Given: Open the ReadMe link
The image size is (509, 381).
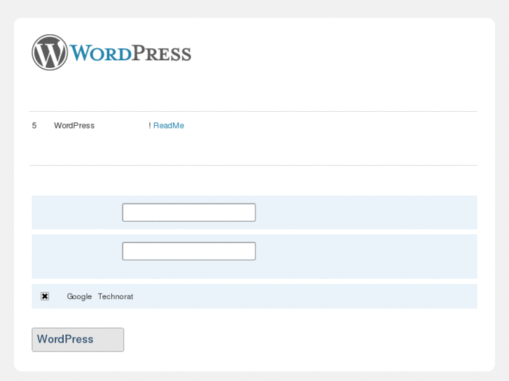Looking at the screenshot, I should [x=169, y=126].
